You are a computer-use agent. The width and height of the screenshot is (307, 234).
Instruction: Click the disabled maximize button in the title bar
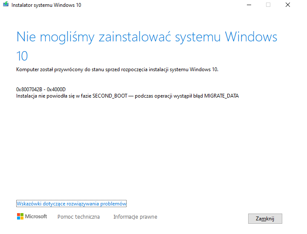268,5
